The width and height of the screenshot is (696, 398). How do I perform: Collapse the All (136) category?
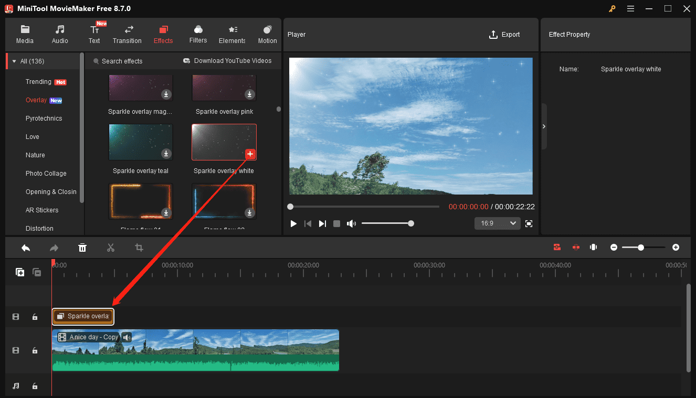(x=14, y=61)
